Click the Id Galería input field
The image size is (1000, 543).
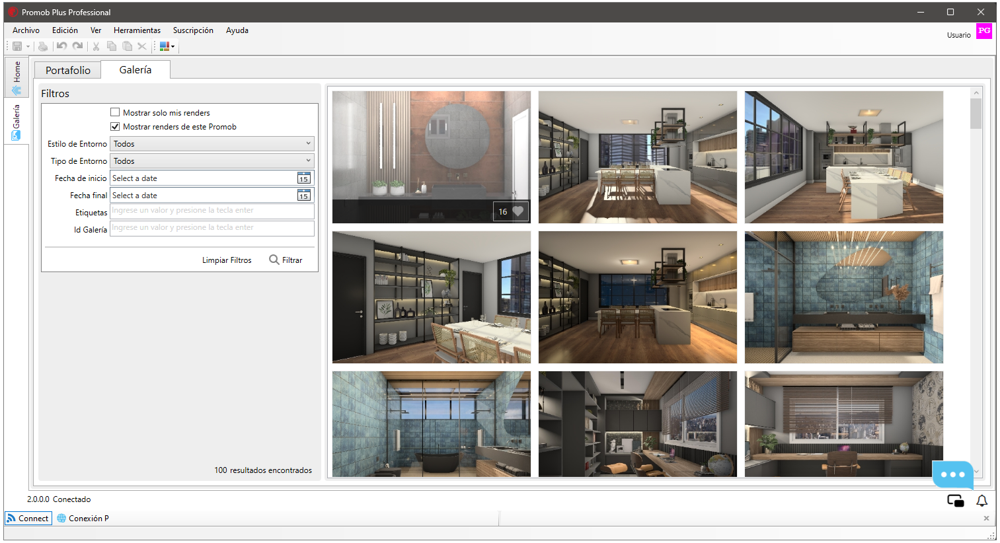pyautogui.click(x=212, y=228)
